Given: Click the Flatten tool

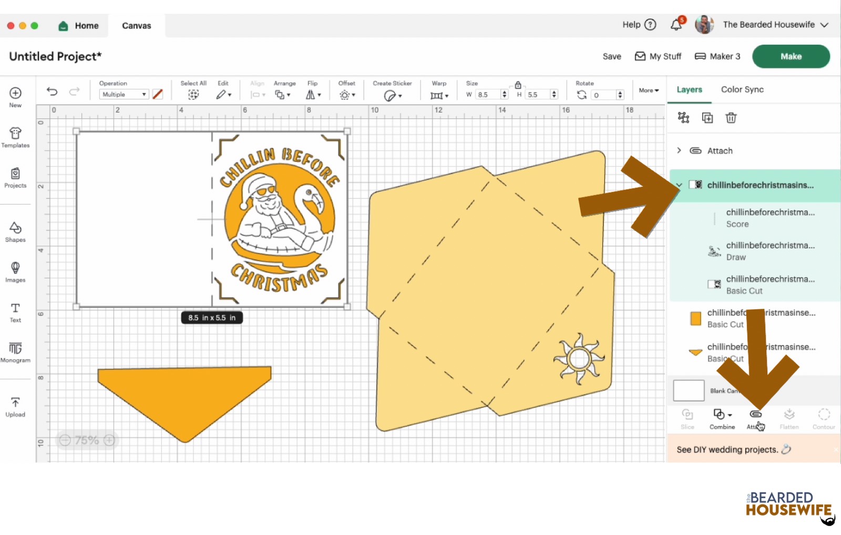Looking at the screenshot, I should 789,419.
